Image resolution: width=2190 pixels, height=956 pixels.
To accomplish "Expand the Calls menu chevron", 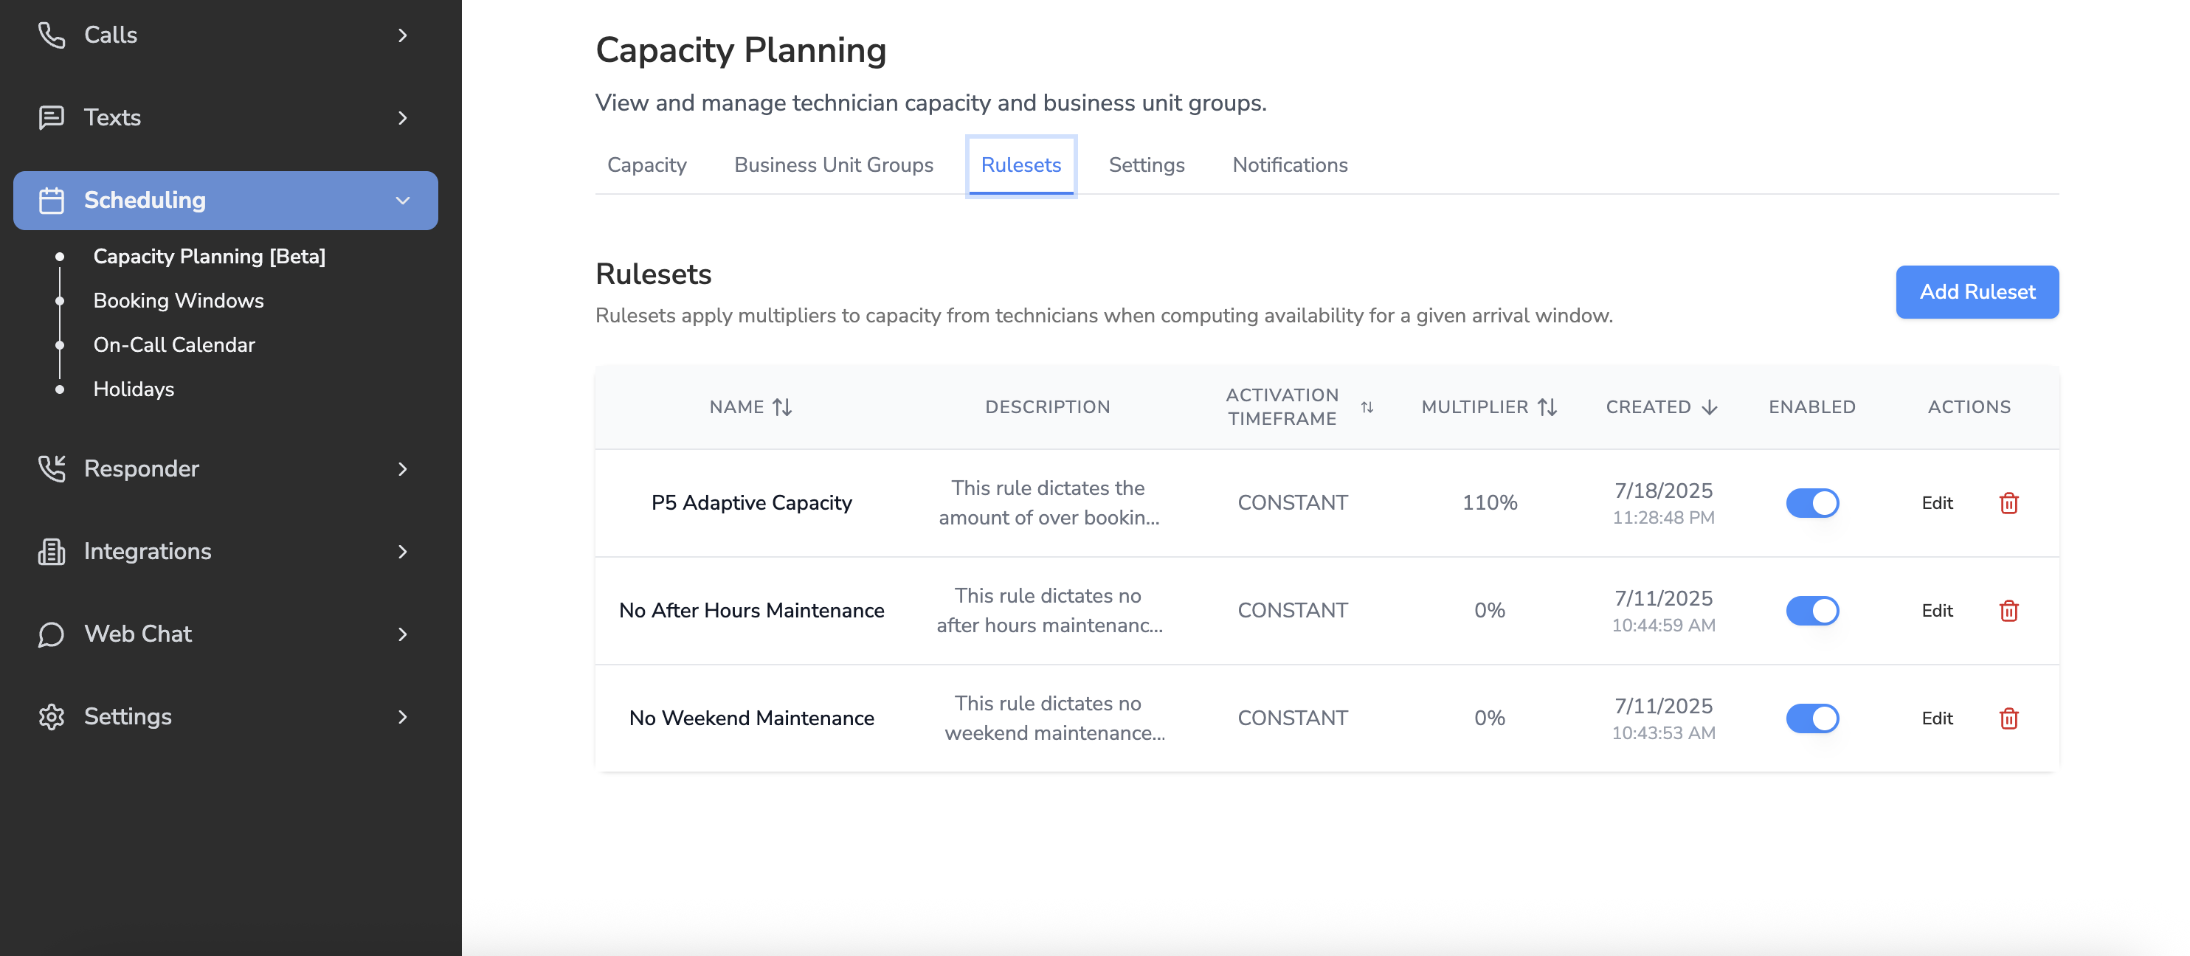I will click(x=402, y=35).
